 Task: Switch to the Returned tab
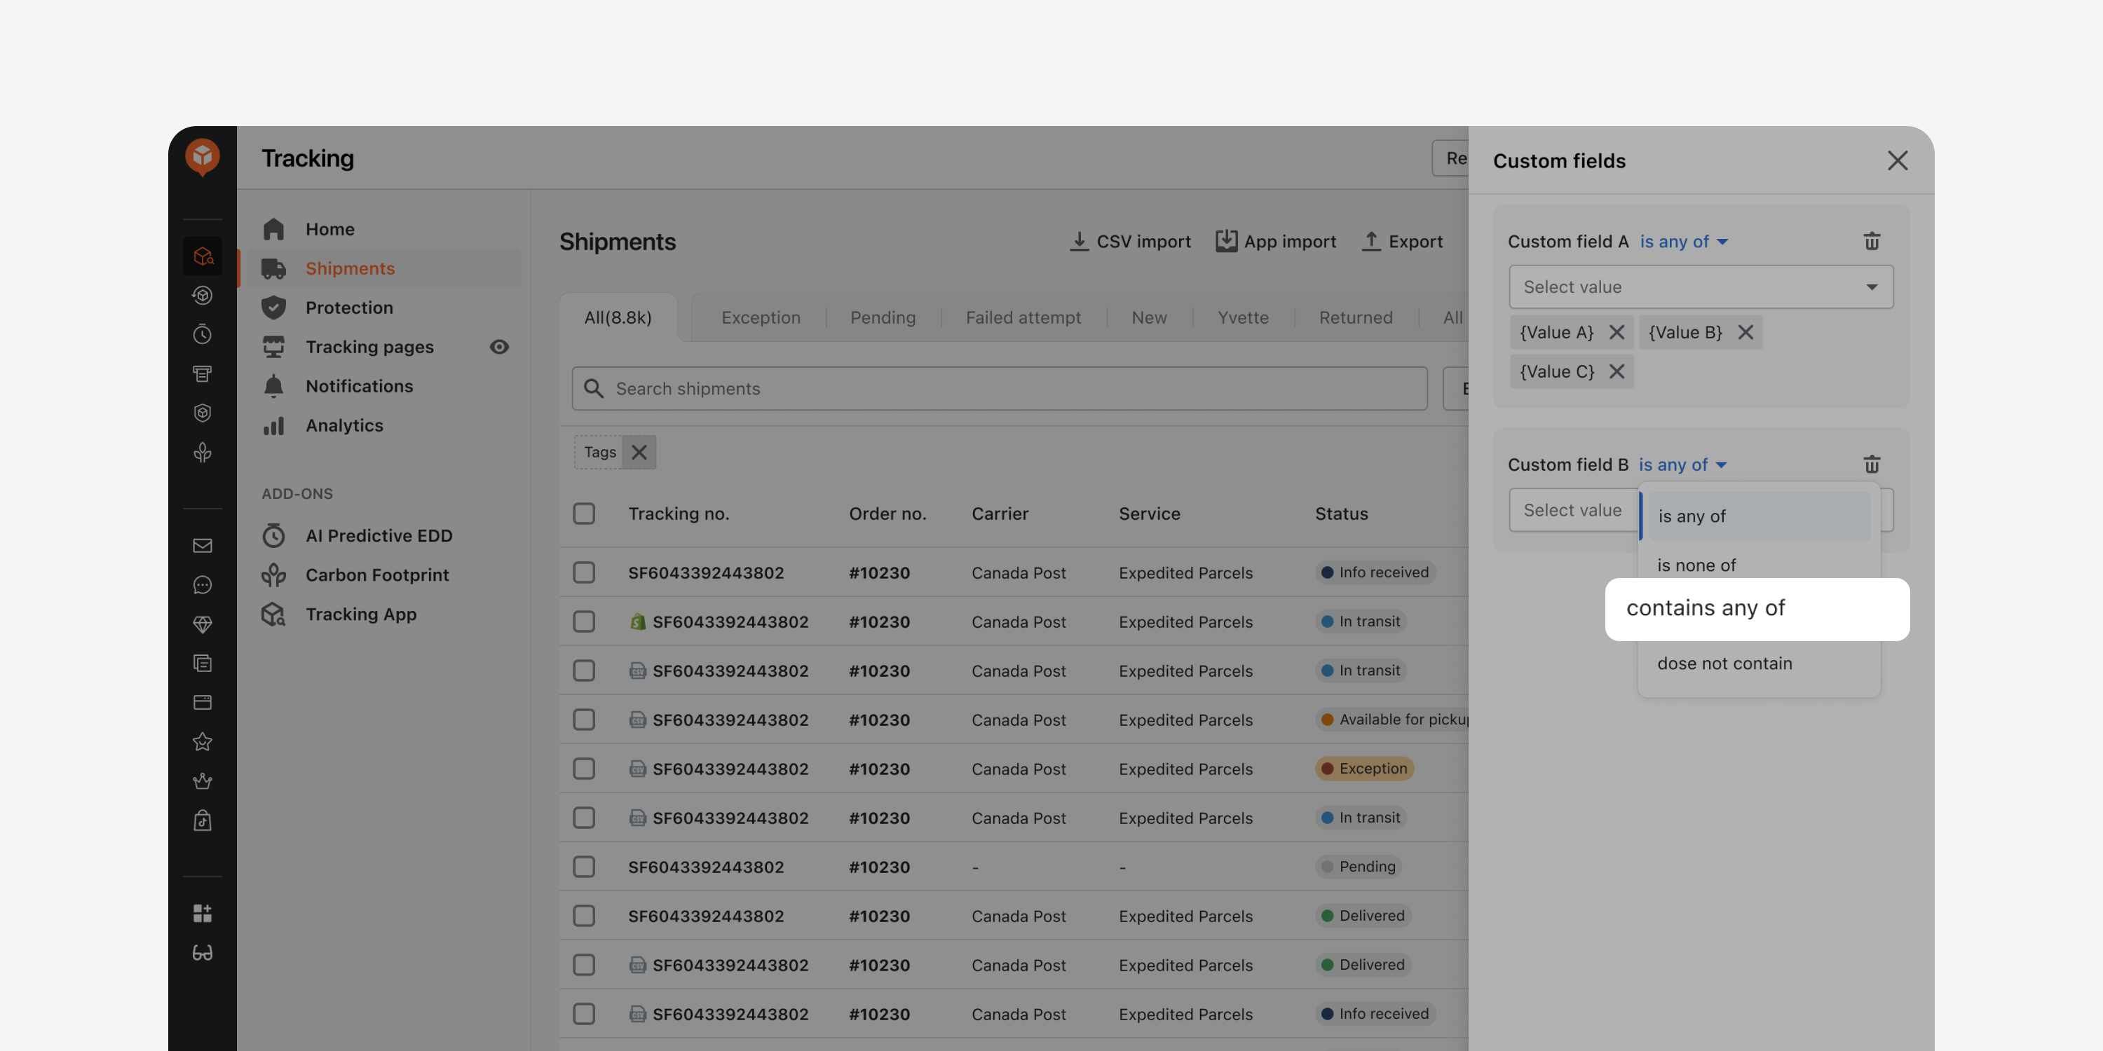coord(1355,317)
